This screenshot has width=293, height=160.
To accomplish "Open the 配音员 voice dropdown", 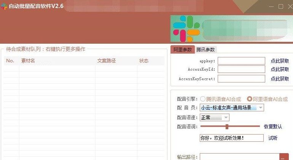I will coord(232,108).
